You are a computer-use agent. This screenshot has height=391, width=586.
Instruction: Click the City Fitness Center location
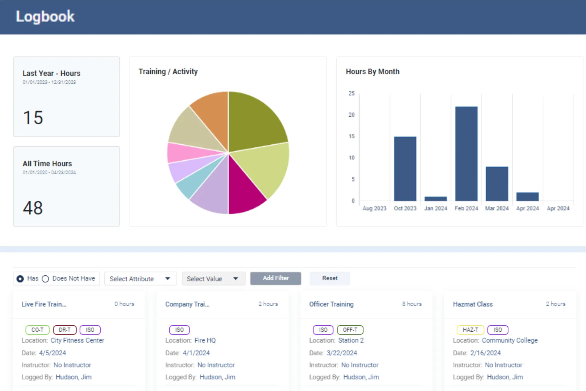(x=77, y=340)
